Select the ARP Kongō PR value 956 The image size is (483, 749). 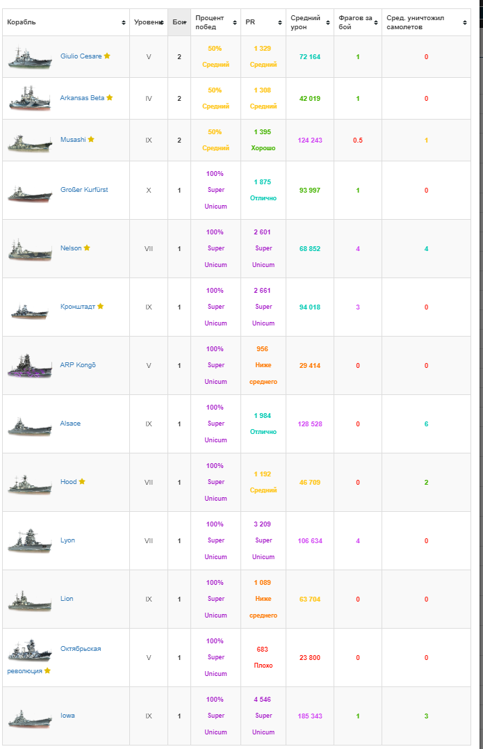[262, 348]
